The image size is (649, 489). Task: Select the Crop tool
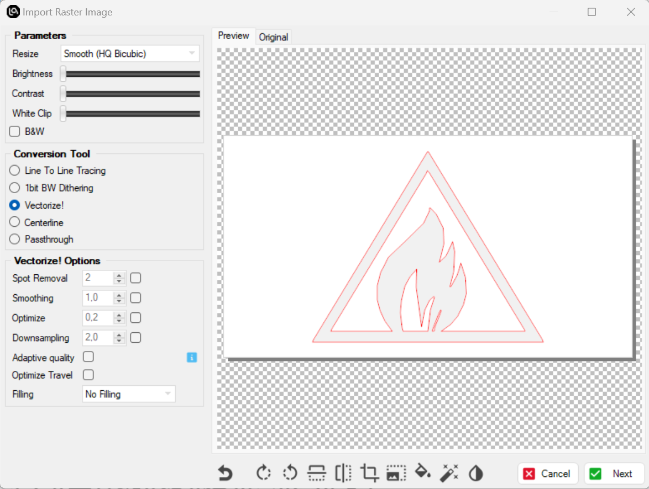click(369, 473)
